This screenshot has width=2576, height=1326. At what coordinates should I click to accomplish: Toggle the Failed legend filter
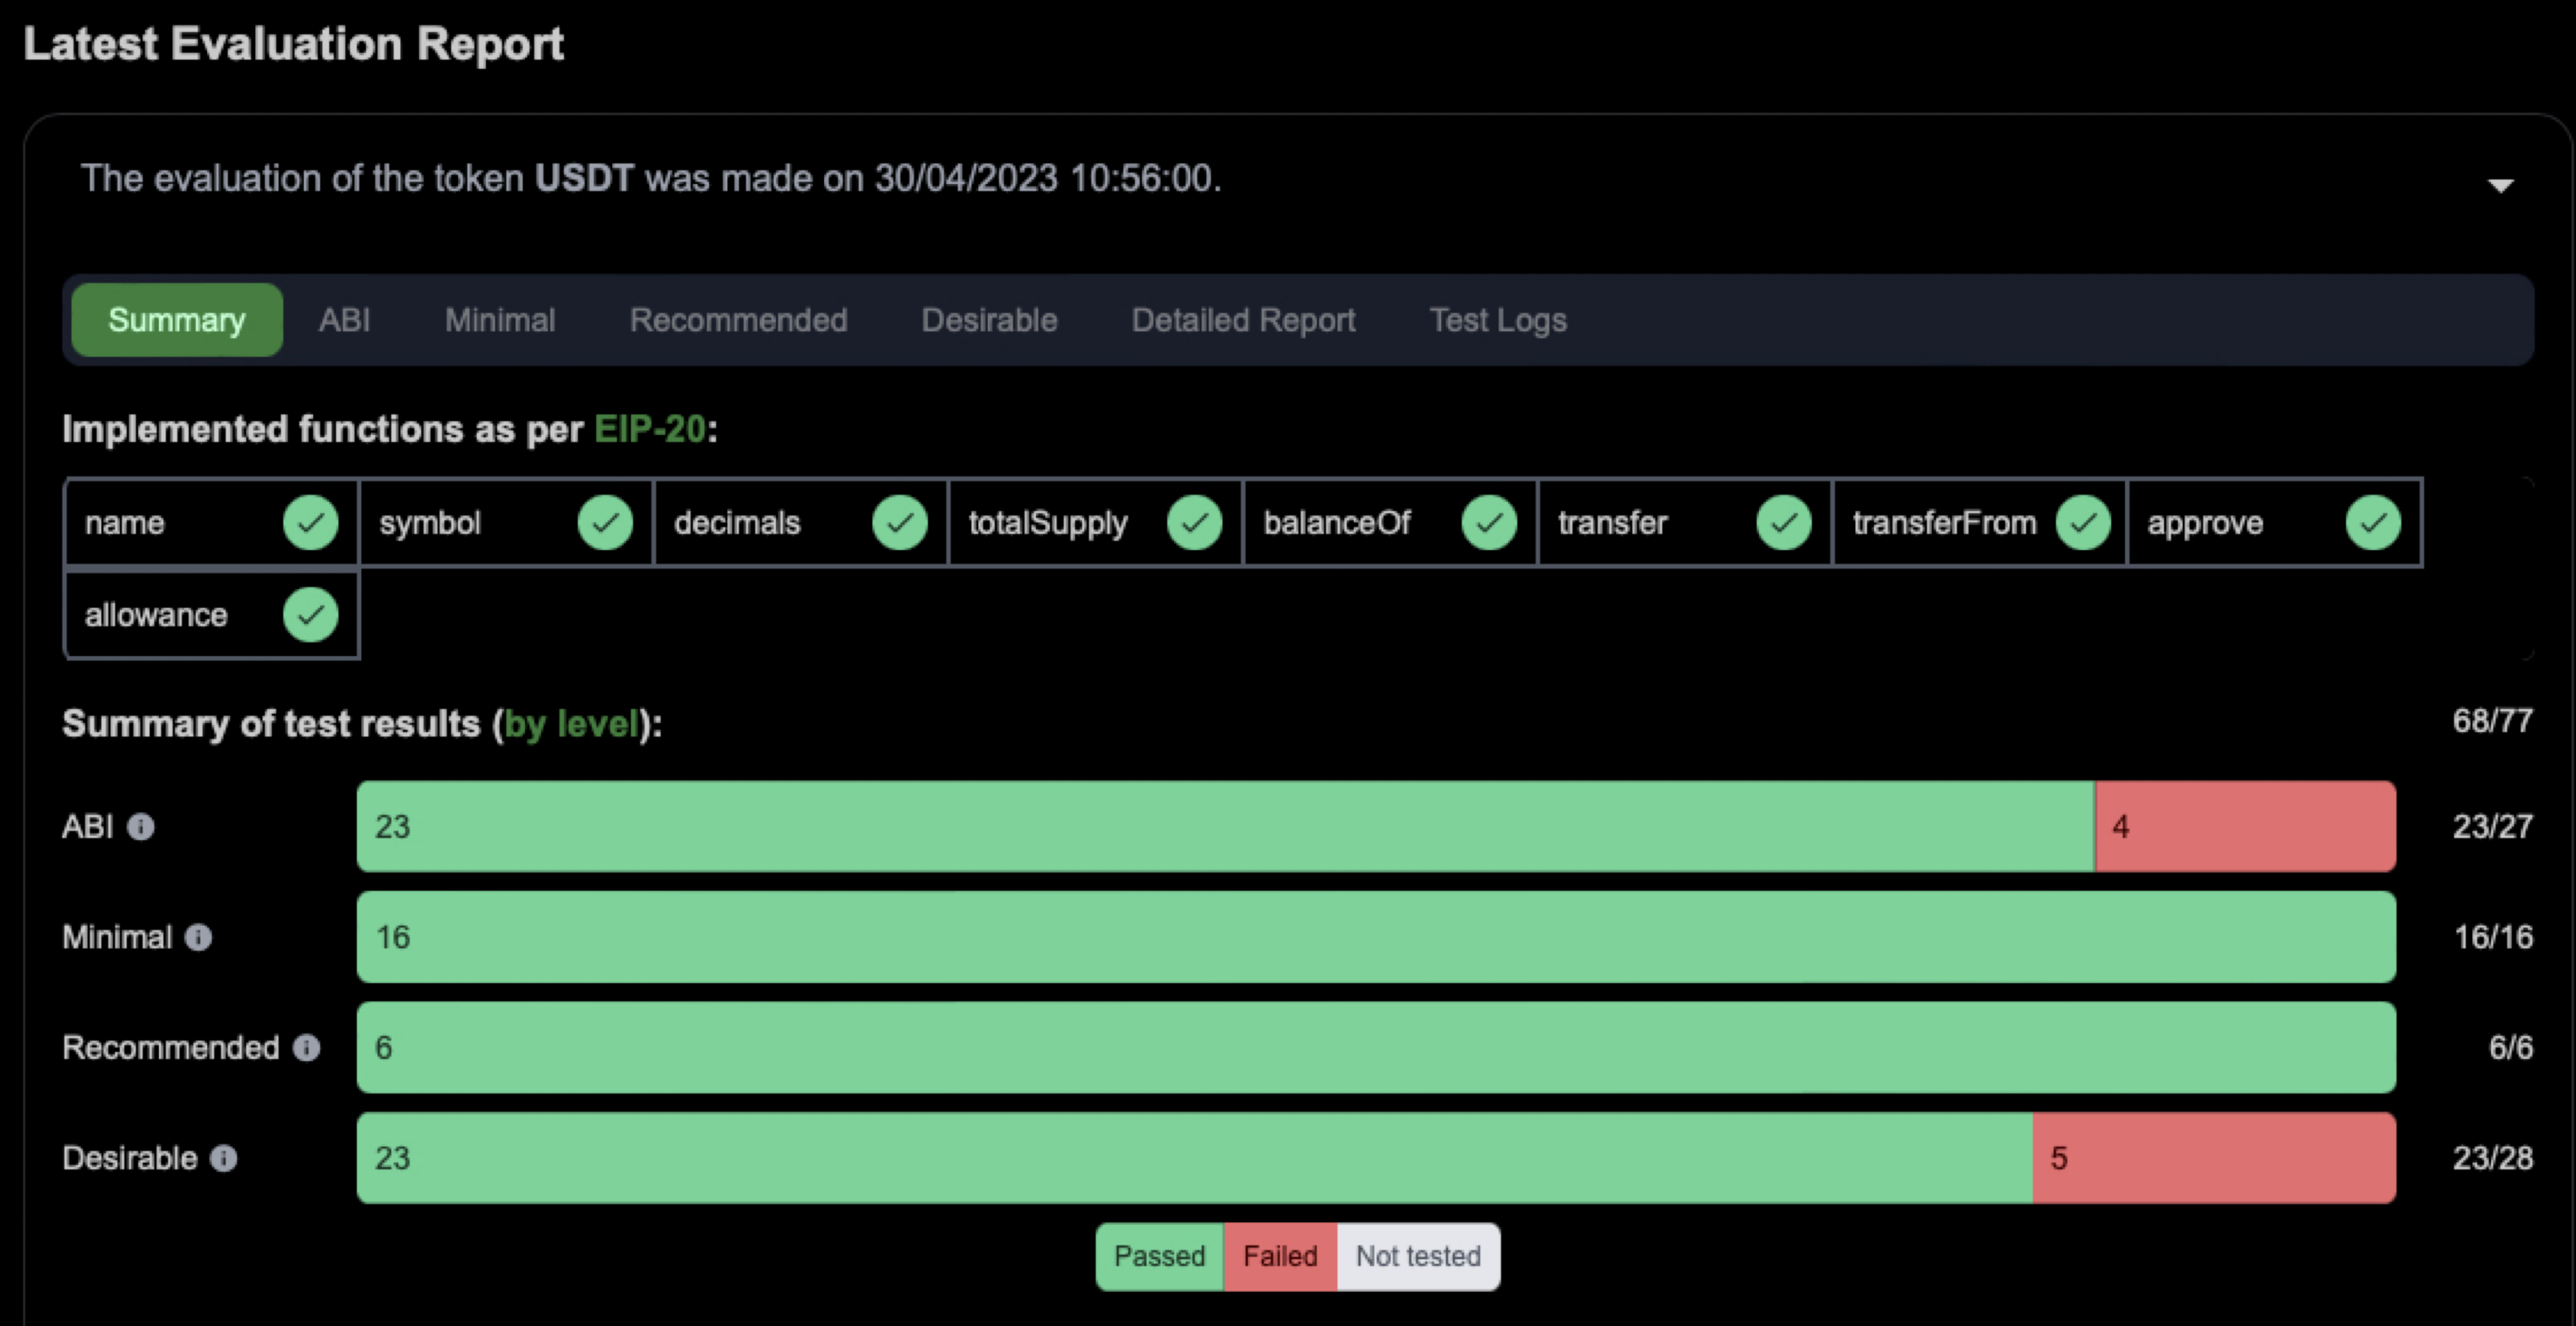[1280, 1256]
